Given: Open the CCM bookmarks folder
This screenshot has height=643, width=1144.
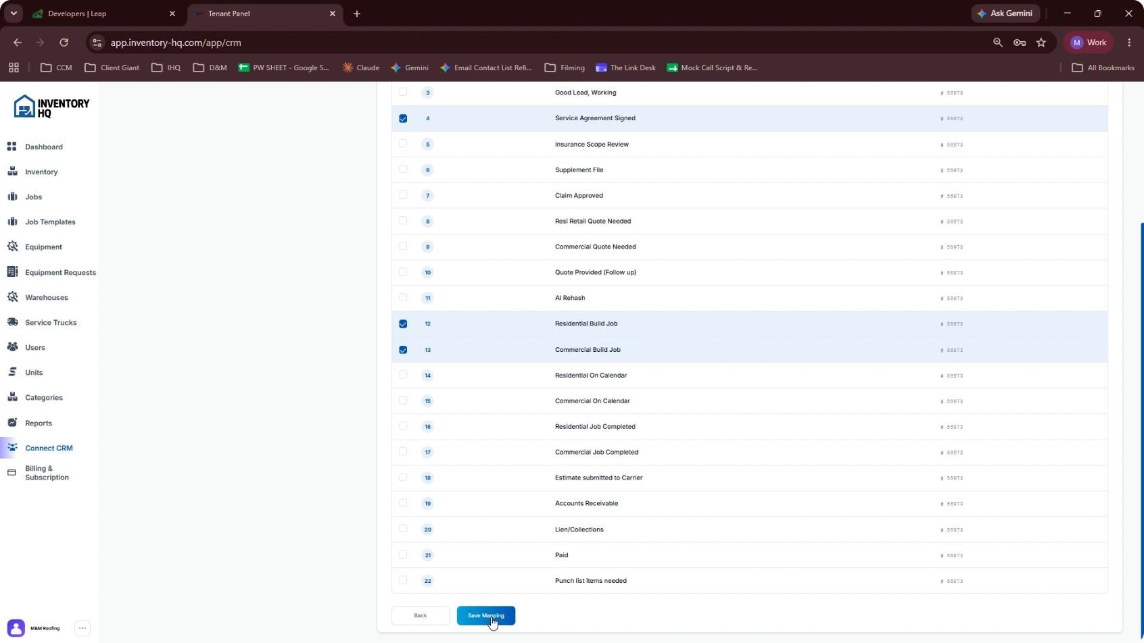Looking at the screenshot, I should pos(57,68).
